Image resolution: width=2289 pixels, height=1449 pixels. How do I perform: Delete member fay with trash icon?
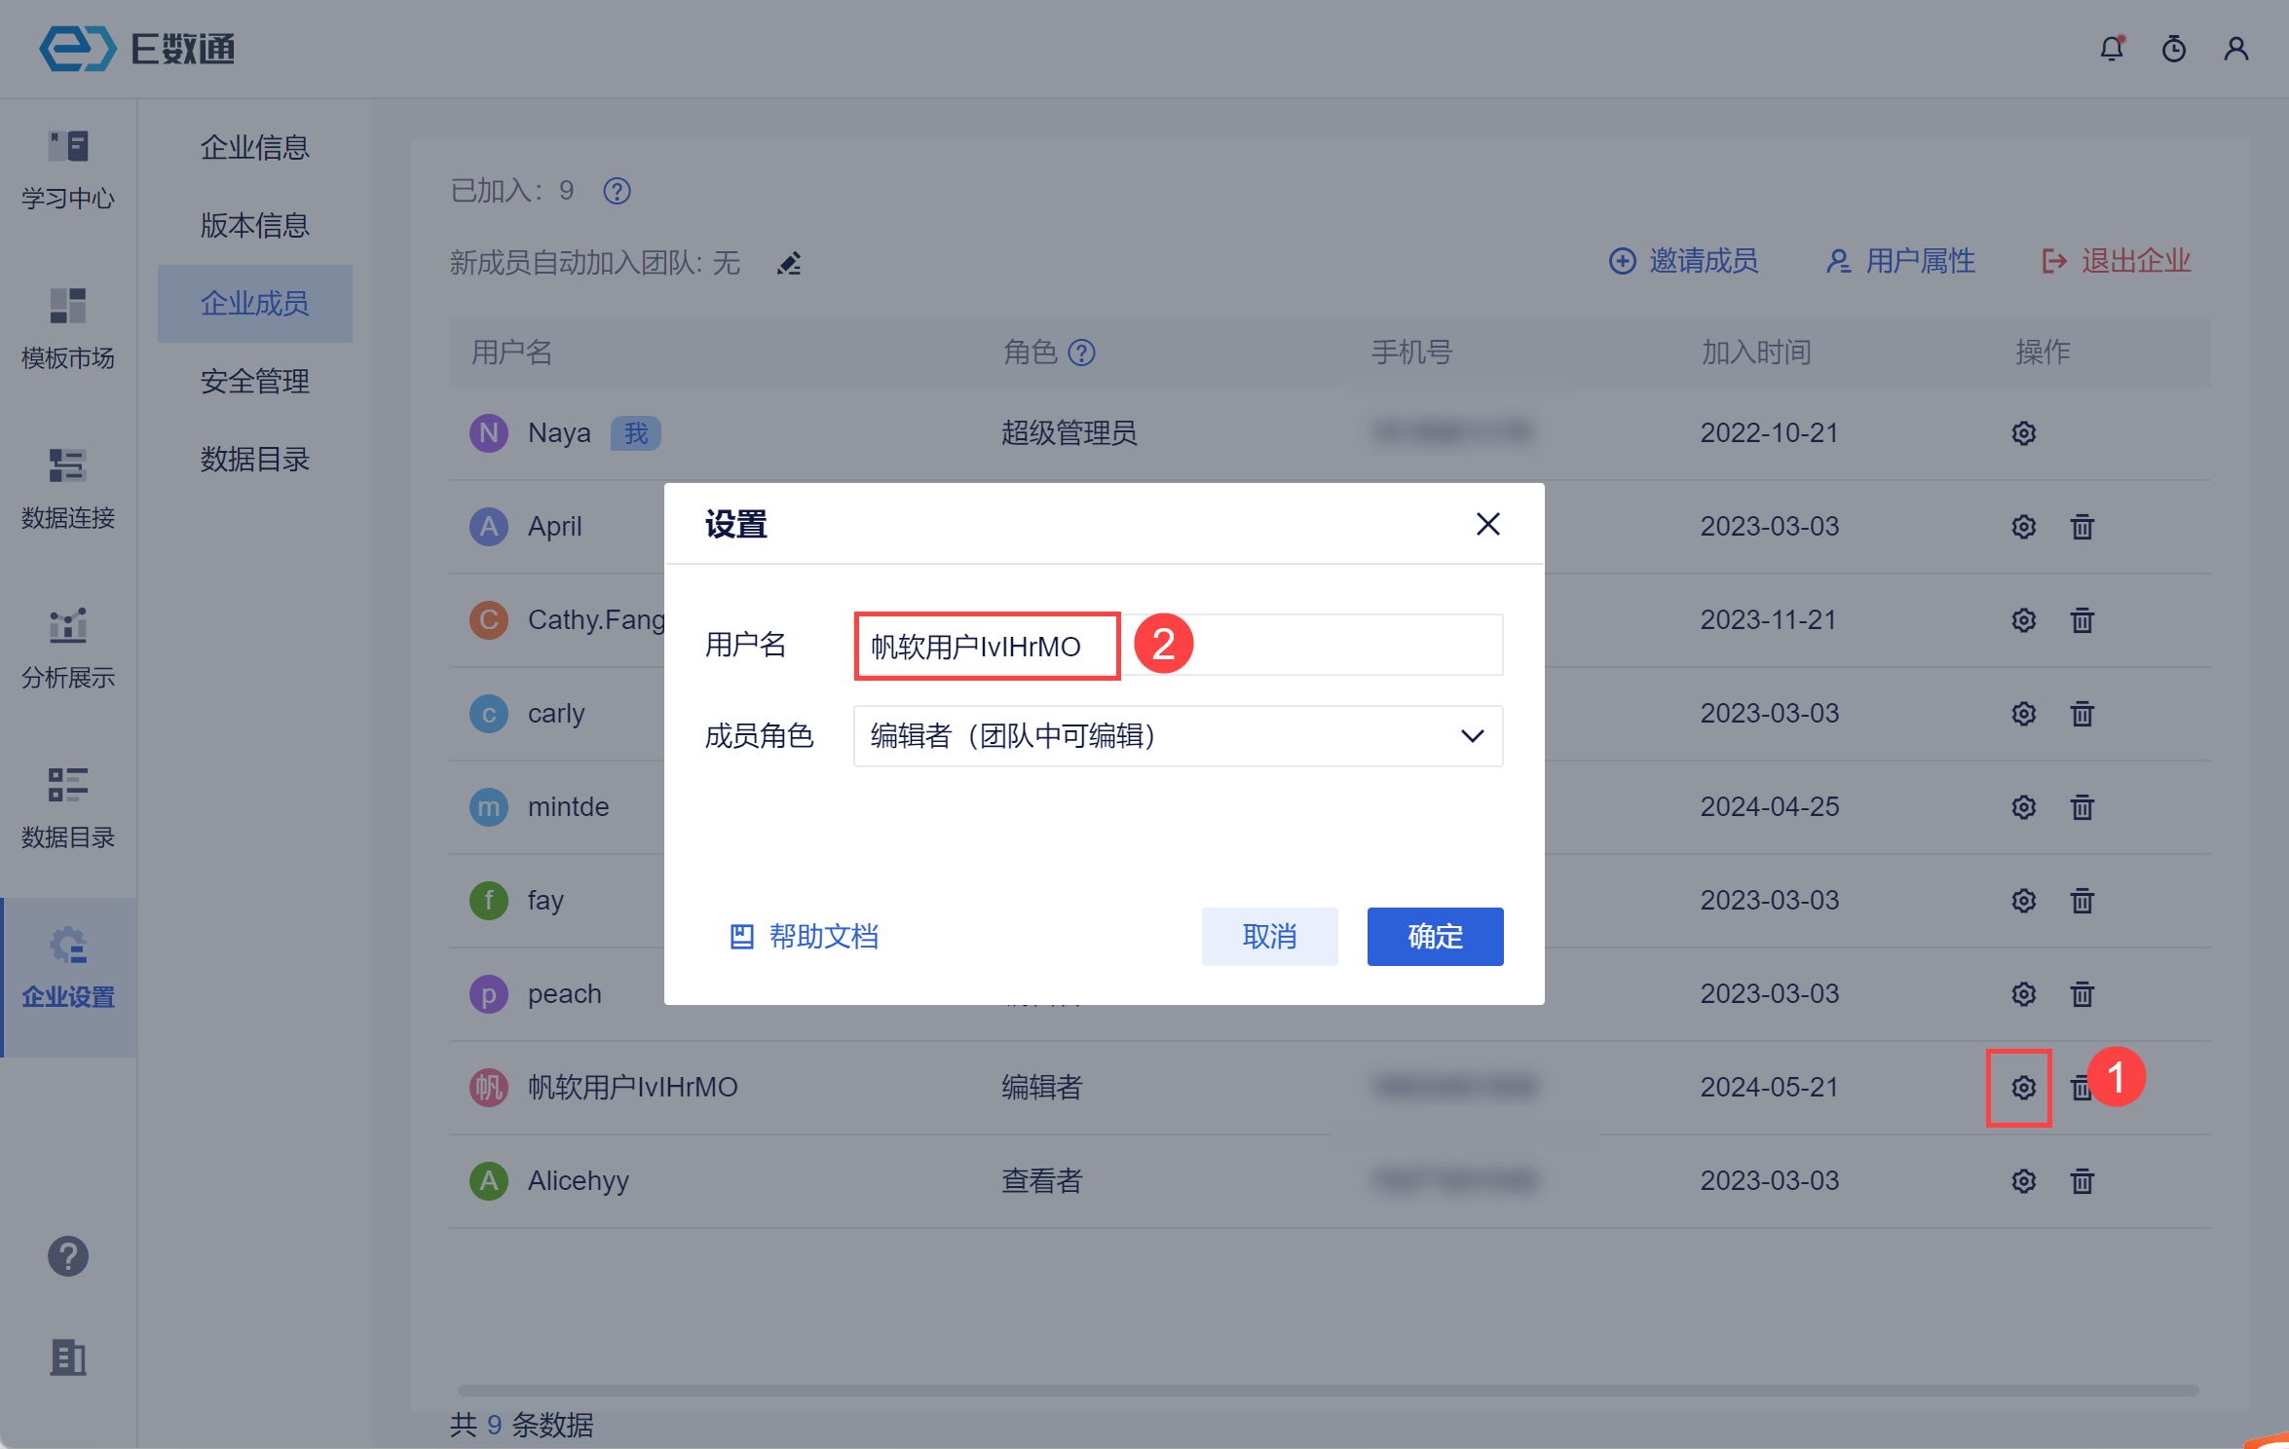coord(2082,901)
